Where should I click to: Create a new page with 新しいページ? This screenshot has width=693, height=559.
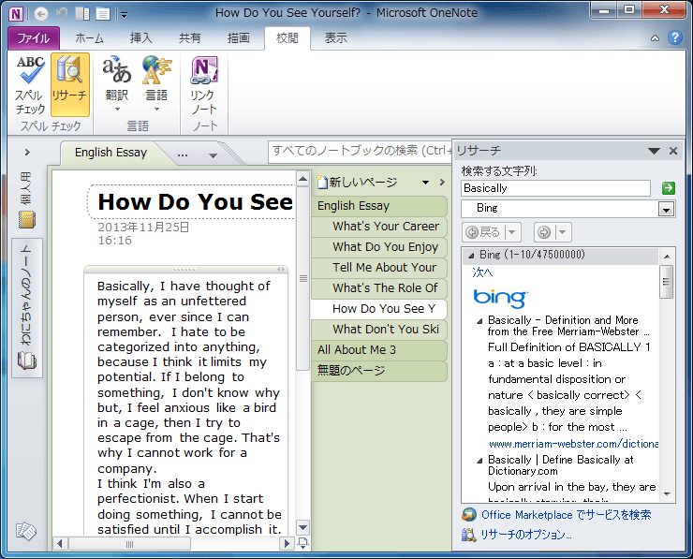358,182
